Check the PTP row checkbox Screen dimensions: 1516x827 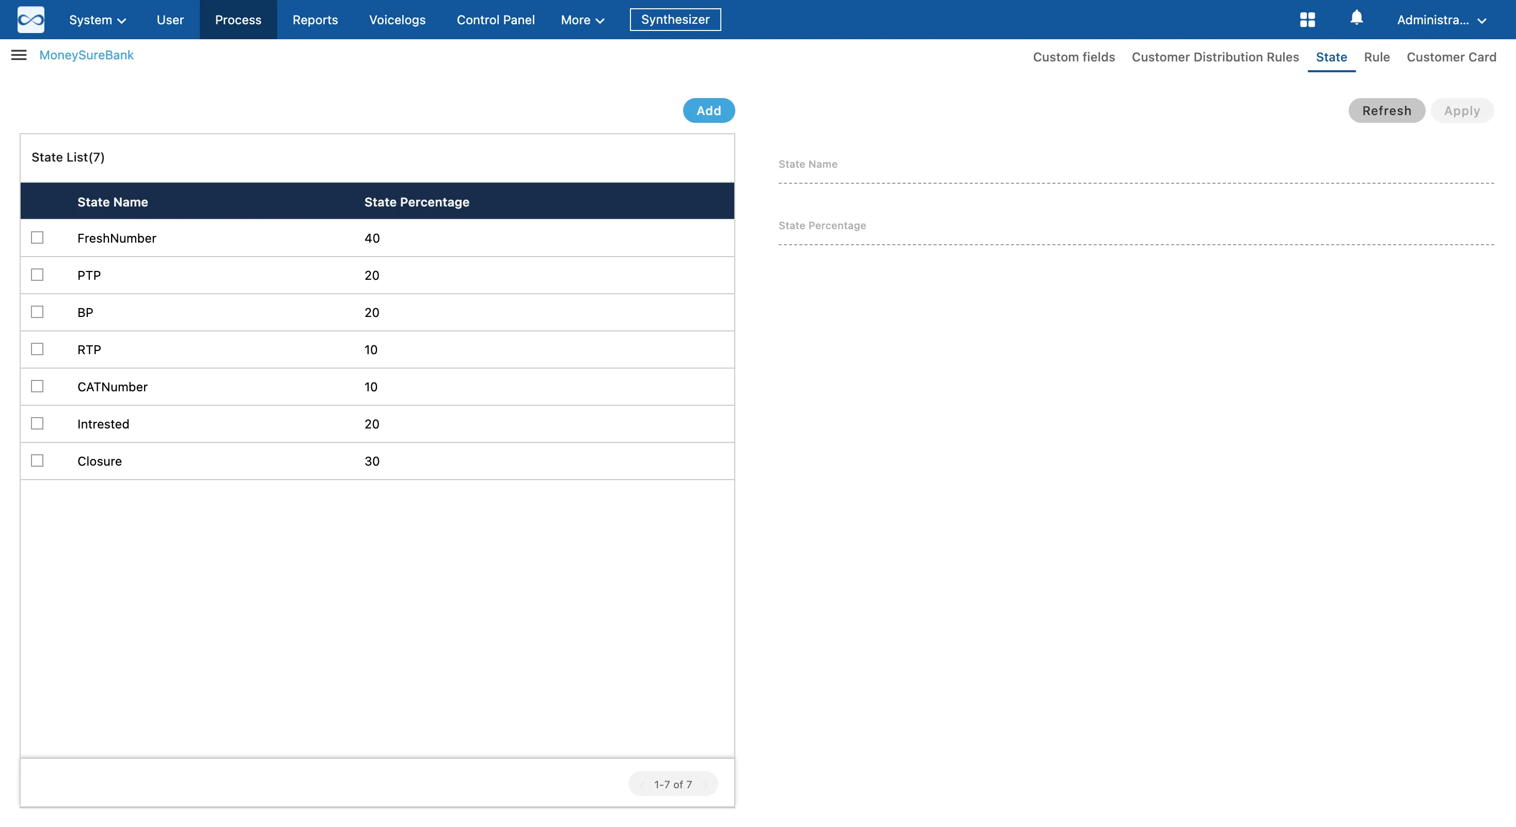click(37, 275)
